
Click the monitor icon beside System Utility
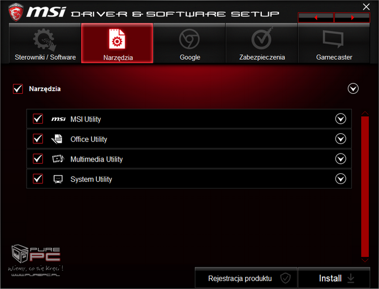point(58,179)
